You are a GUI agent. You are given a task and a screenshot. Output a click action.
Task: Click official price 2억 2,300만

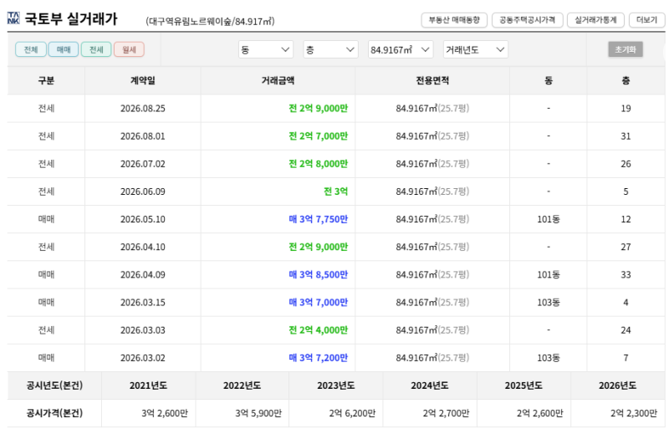click(x=634, y=414)
